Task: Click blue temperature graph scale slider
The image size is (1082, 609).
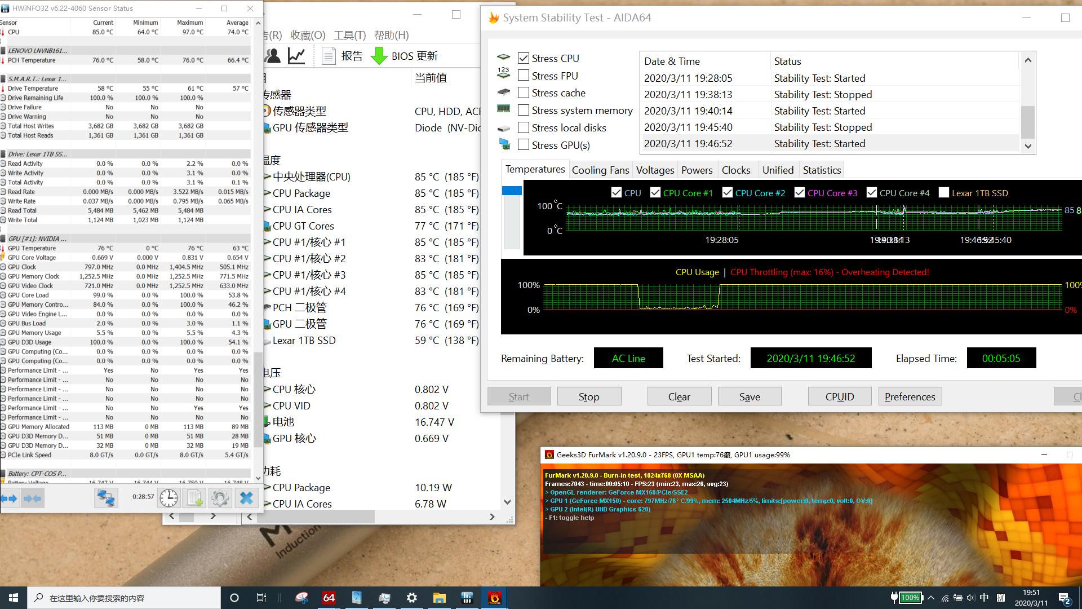Action: 512,191
